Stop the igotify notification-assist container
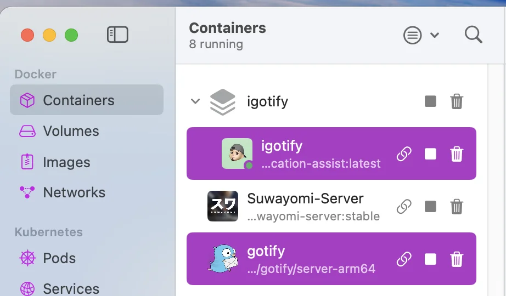The width and height of the screenshot is (506, 296). point(430,154)
